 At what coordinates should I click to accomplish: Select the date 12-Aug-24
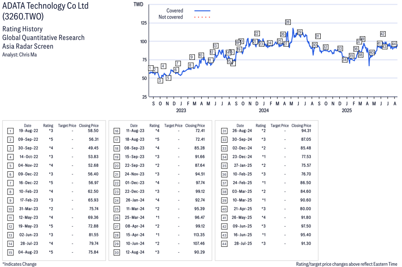point(135,252)
